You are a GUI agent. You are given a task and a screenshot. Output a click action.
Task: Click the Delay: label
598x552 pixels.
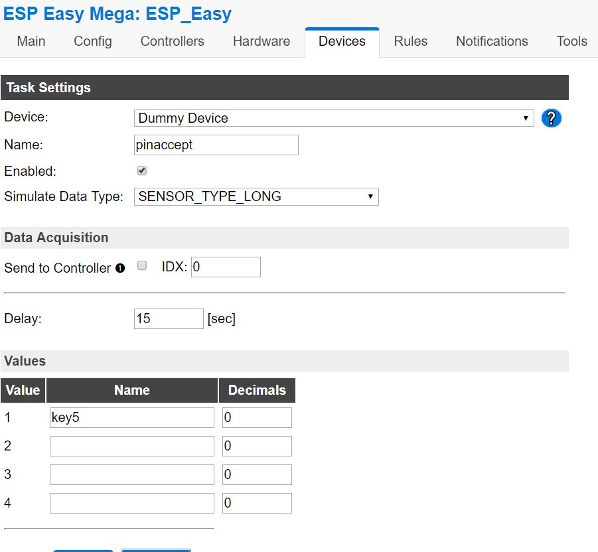pos(23,318)
